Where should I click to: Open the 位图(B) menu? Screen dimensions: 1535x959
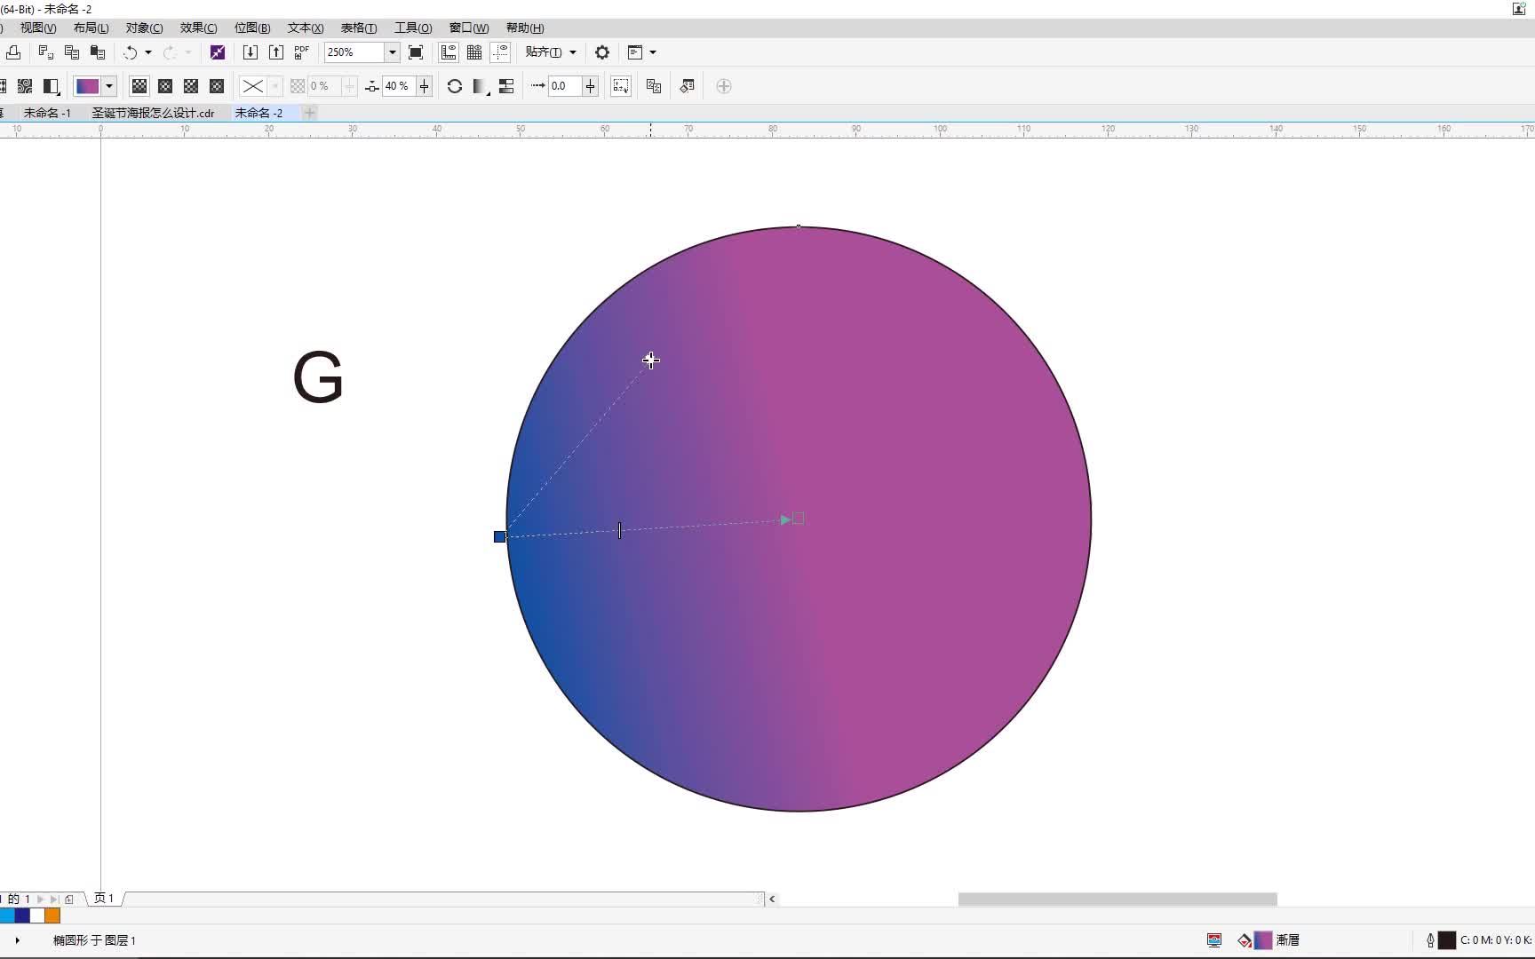coord(252,28)
